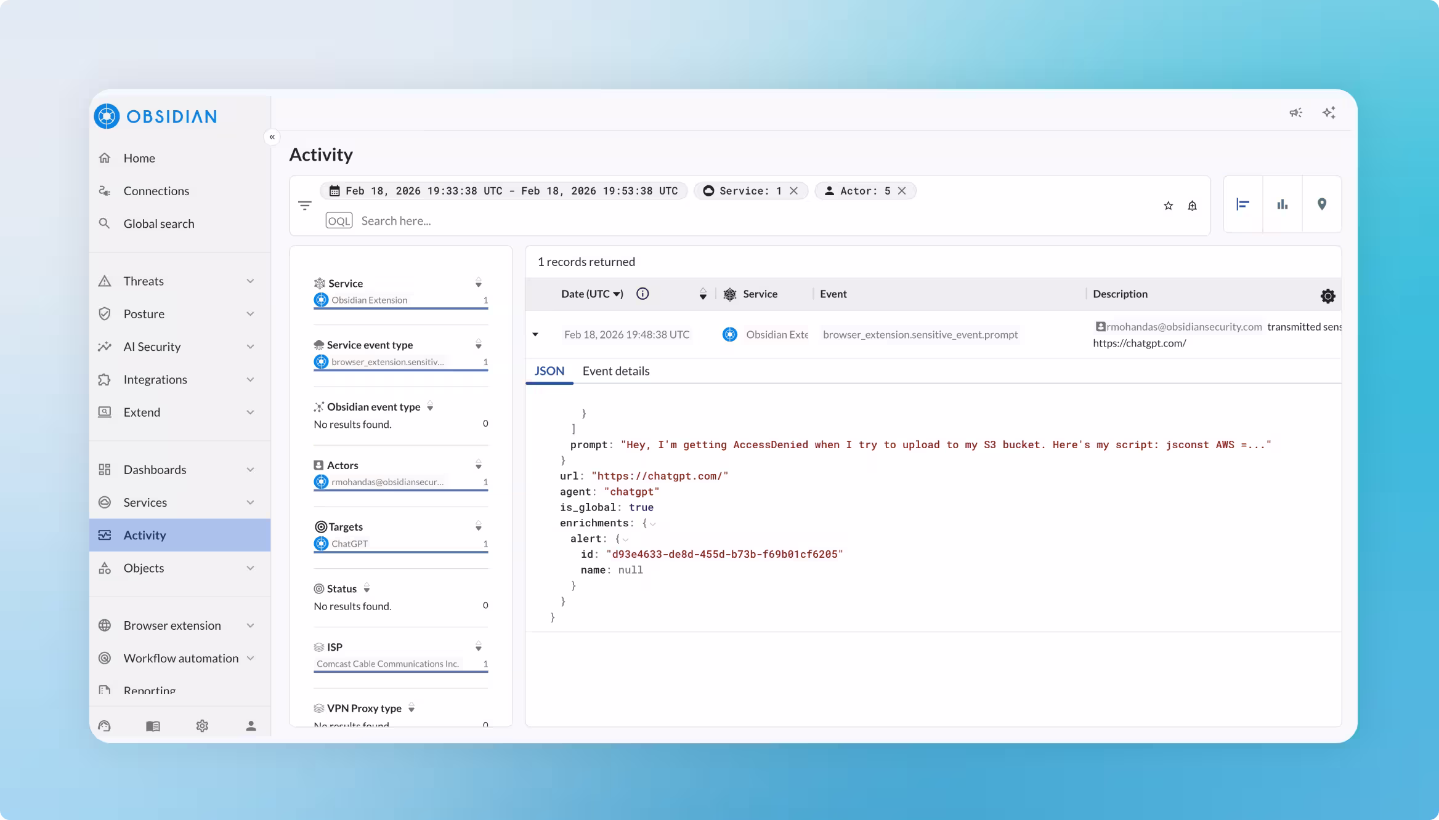Viewport: 1439px width, 820px height.
Task: Open table column settings gear
Action: tap(1328, 296)
